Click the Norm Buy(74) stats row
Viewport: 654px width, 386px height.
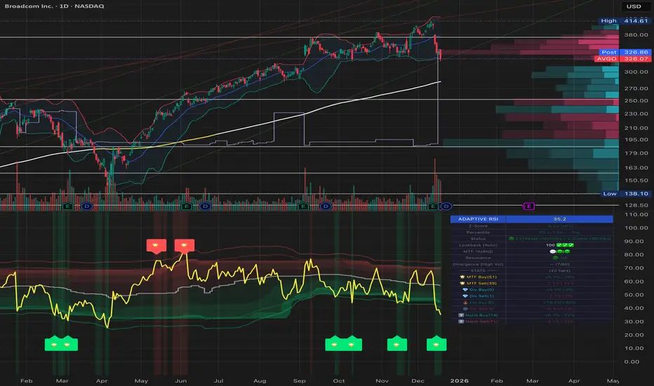click(x=532, y=315)
